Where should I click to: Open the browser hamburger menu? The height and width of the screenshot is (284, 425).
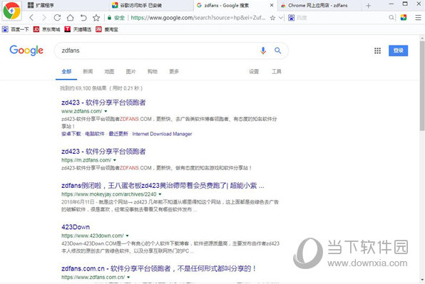tap(418, 18)
